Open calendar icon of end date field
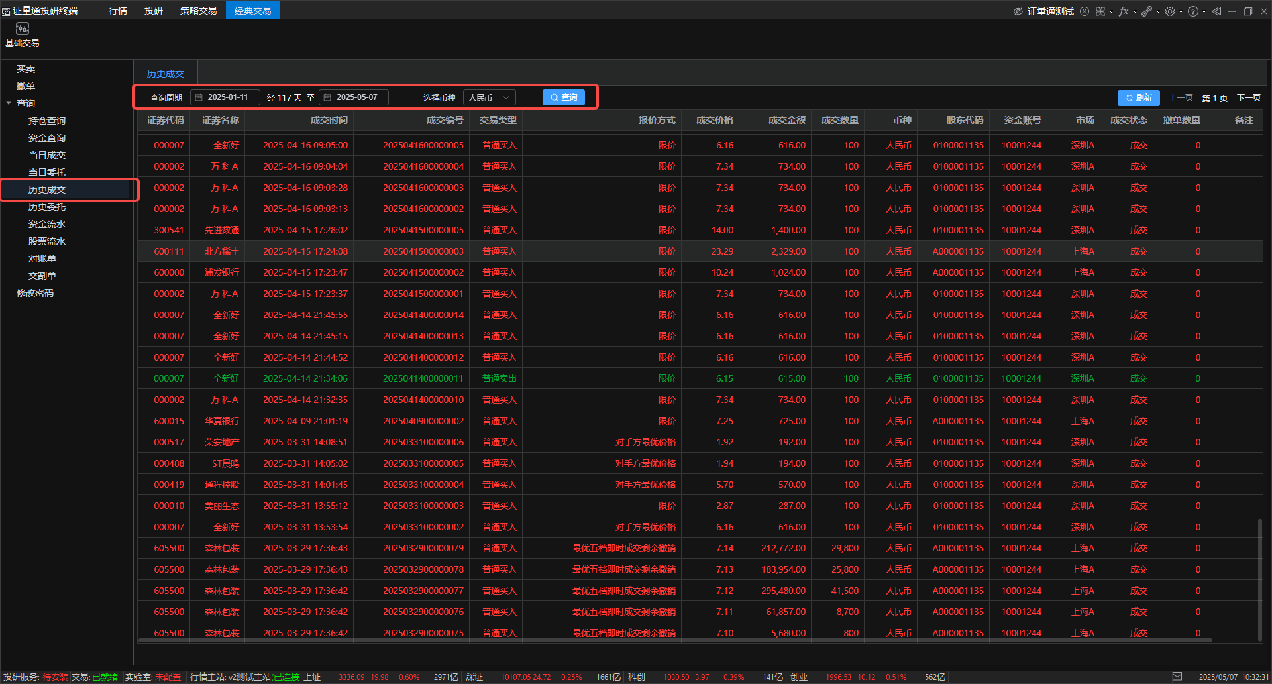The image size is (1272, 684). [327, 97]
